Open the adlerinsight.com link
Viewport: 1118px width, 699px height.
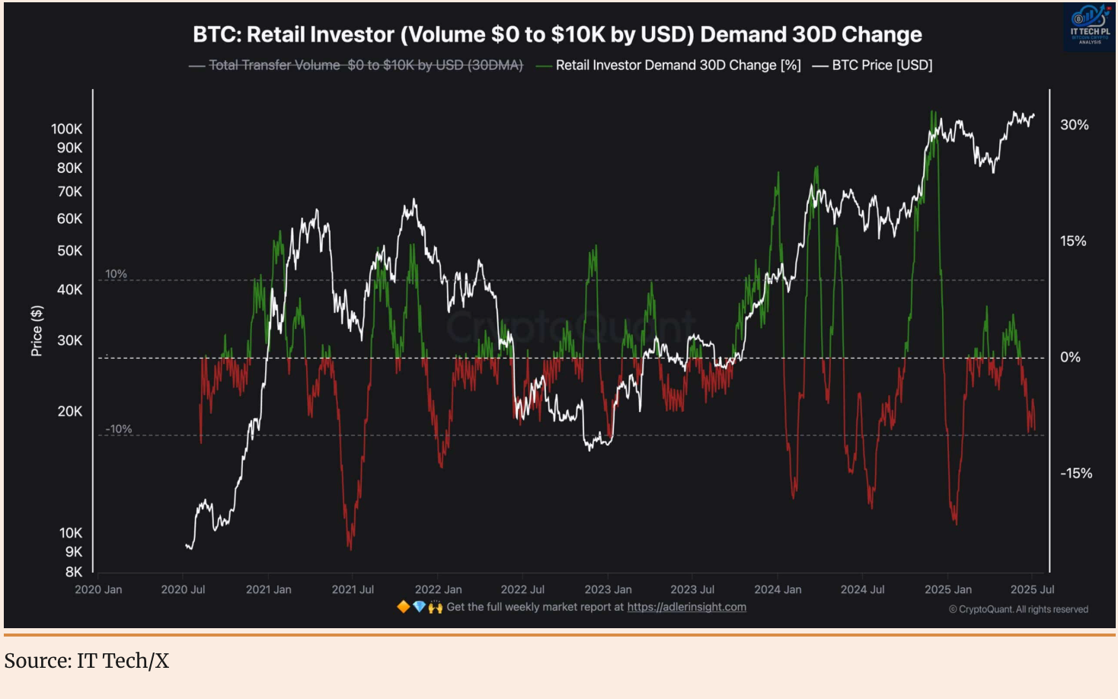[x=686, y=607]
